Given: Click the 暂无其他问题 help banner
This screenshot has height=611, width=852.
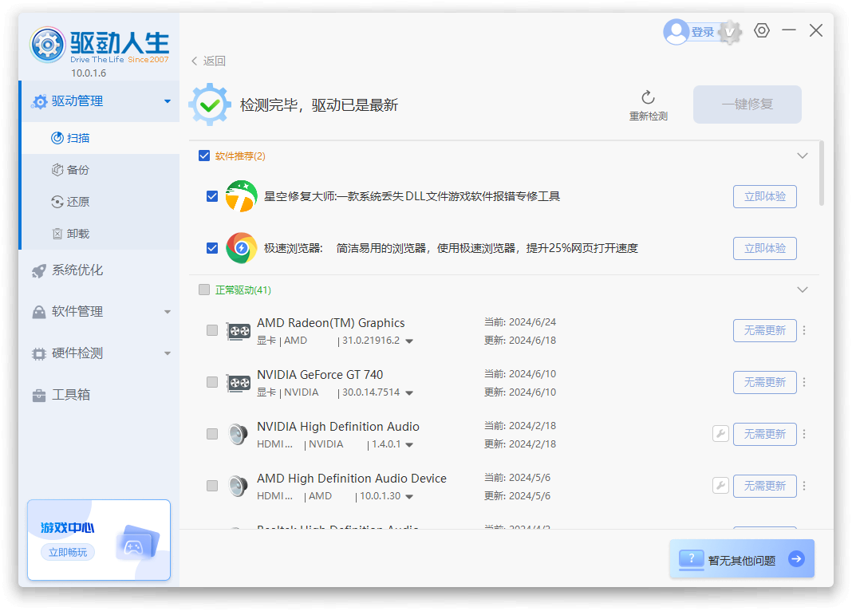Looking at the screenshot, I should pyautogui.click(x=742, y=559).
